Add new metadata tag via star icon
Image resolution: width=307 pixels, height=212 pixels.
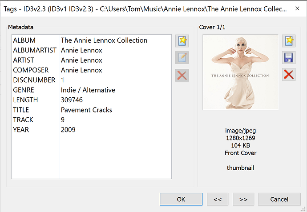click(x=182, y=41)
